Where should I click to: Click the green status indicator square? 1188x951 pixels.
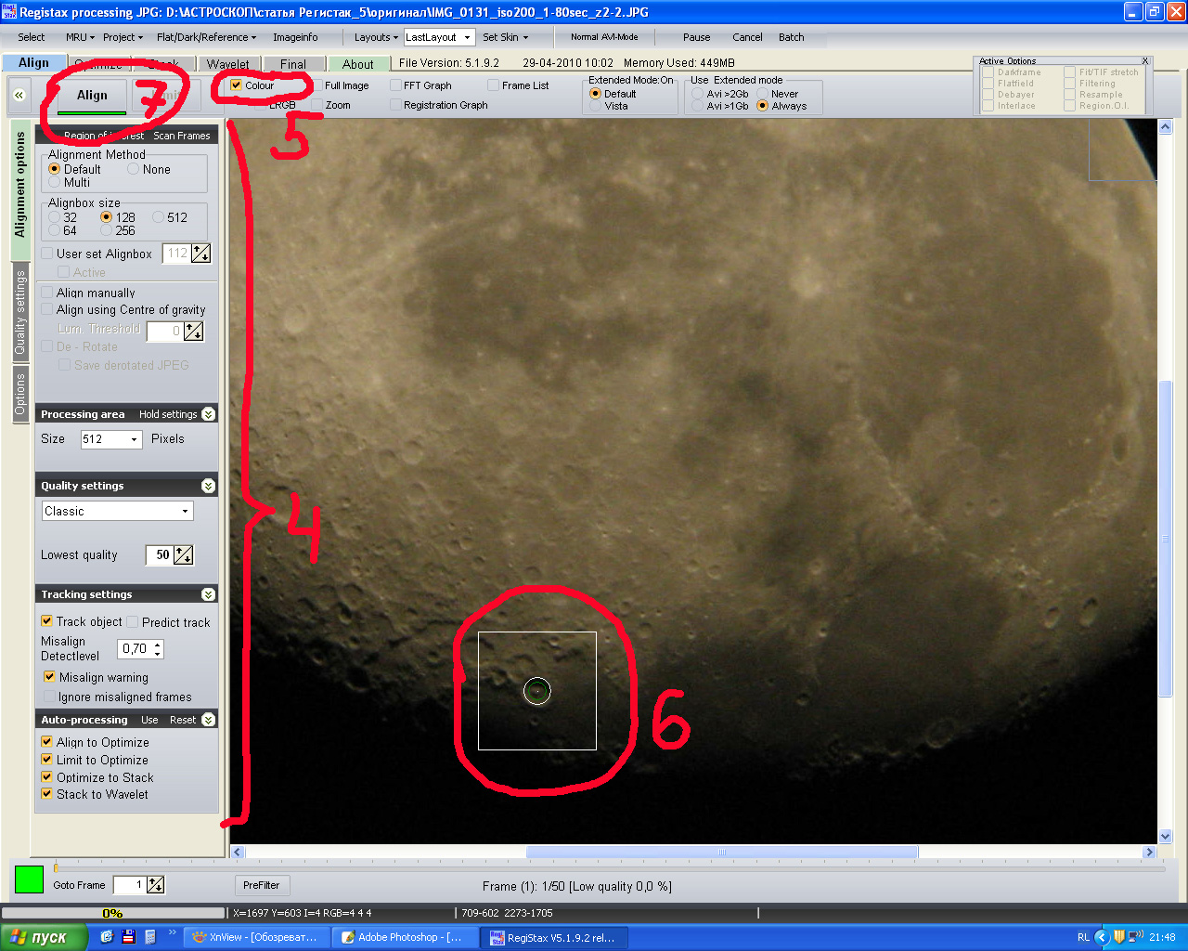(29, 879)
